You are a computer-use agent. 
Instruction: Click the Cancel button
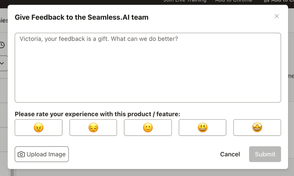[230, 154]
